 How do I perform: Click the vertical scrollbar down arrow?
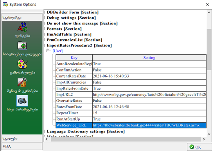[209, 134]
